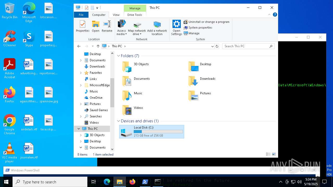Switch to the Computer ribbon tab

coord(99,15)
